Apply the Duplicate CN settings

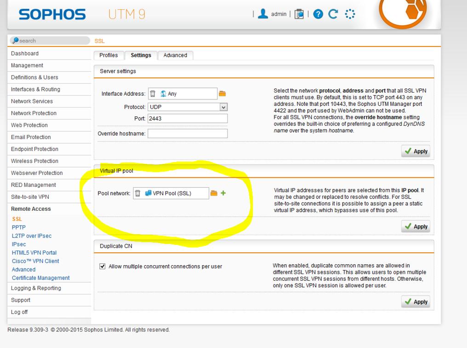tap(416, 302)
